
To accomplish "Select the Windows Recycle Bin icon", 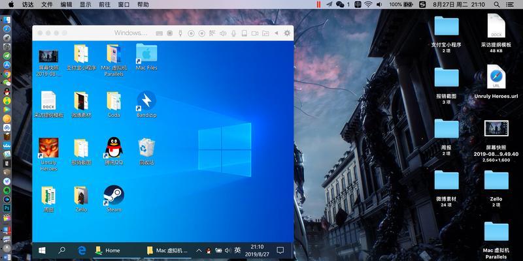I will 146,151.
